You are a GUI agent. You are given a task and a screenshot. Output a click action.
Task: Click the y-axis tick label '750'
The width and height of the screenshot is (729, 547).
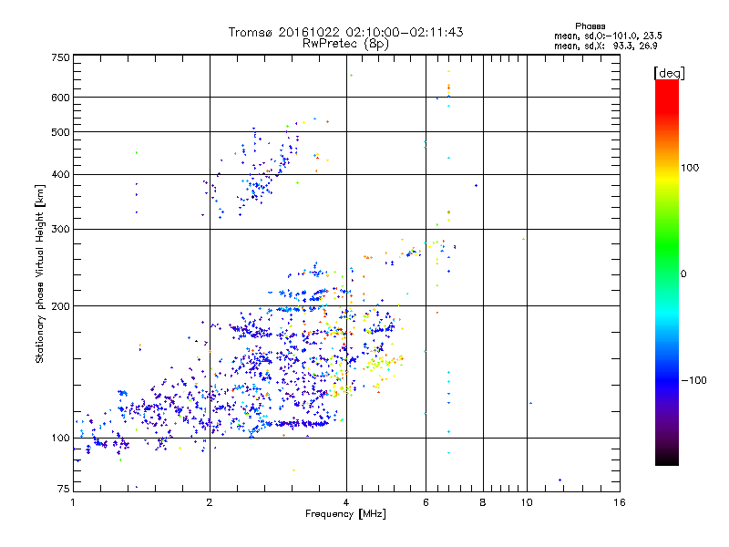(x=60, y=57)
